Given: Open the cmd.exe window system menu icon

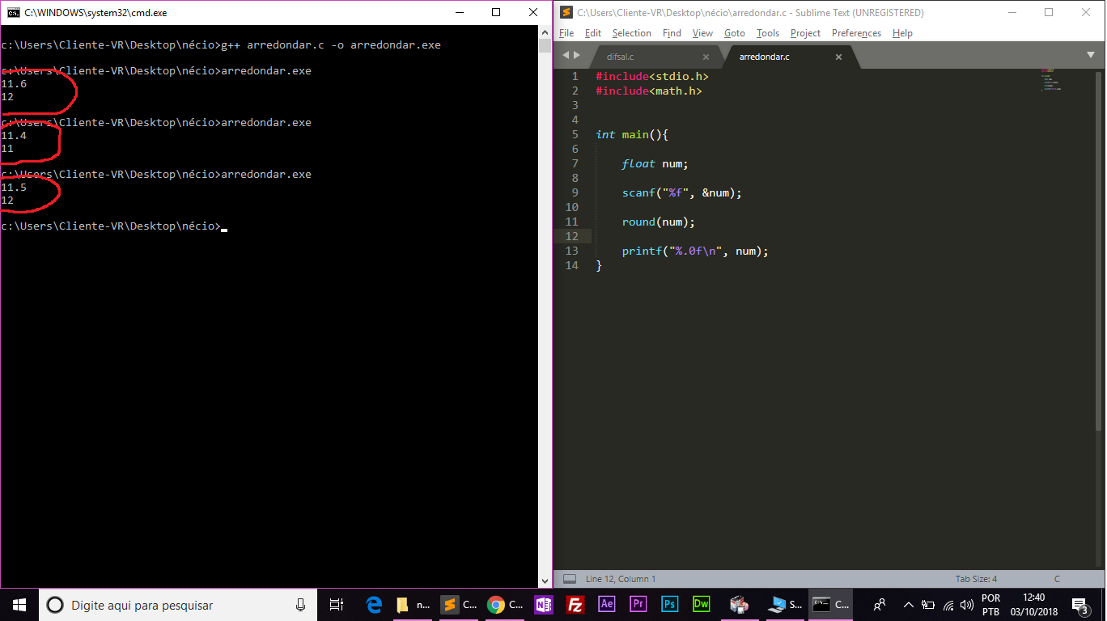Looking at the screenshot, I should 14,12.
